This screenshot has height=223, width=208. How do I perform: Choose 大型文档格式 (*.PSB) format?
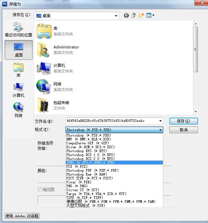pos(114,205)
